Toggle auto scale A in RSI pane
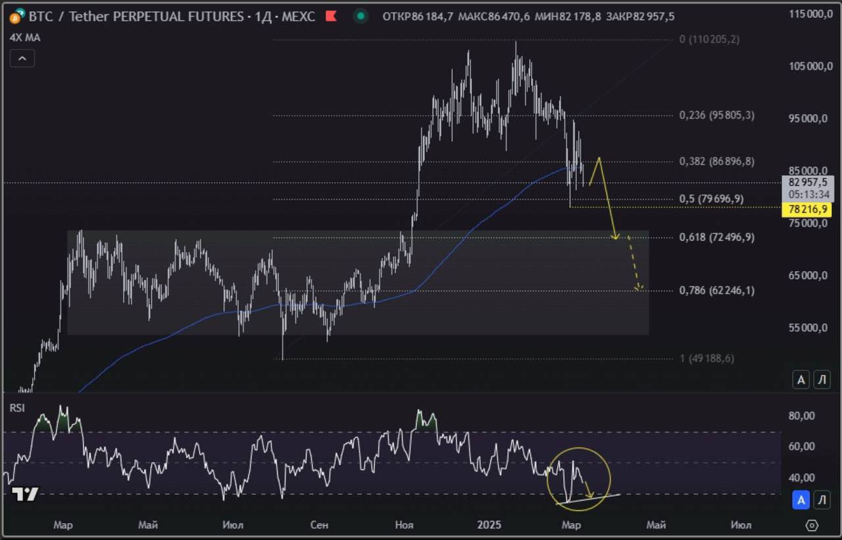 pos(801,501)
